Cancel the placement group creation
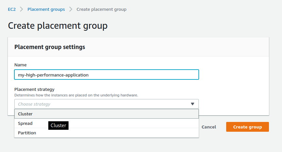The image size is (282, 152). click(209, 127)
